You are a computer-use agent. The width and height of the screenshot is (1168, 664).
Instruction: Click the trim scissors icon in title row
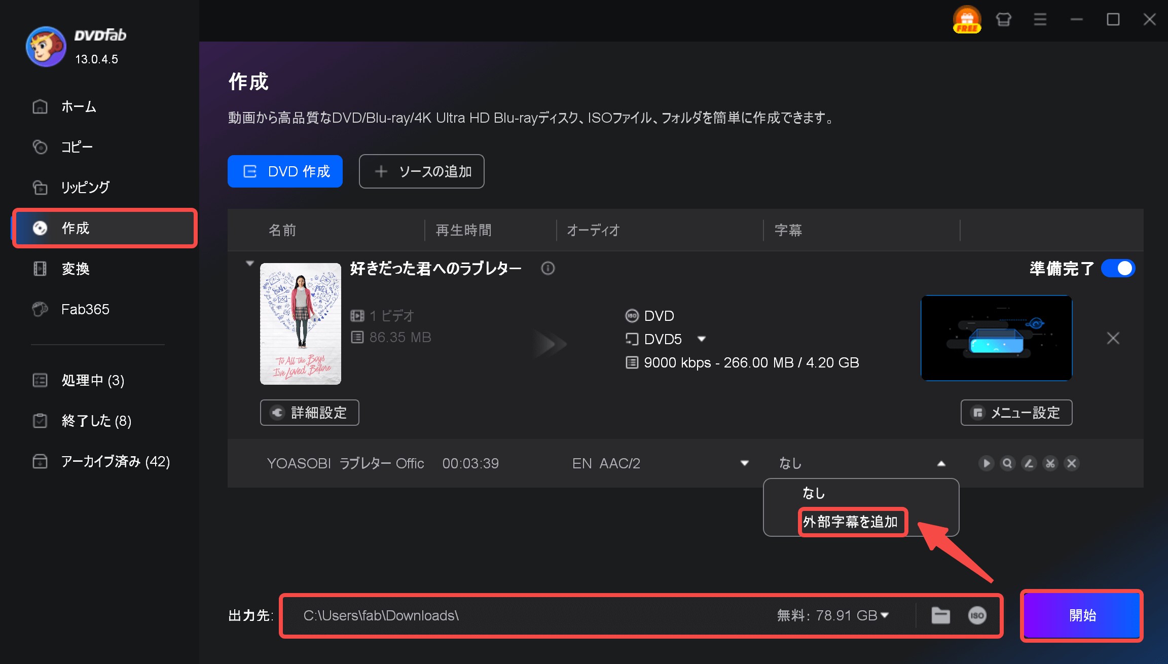pos(1050,463)
